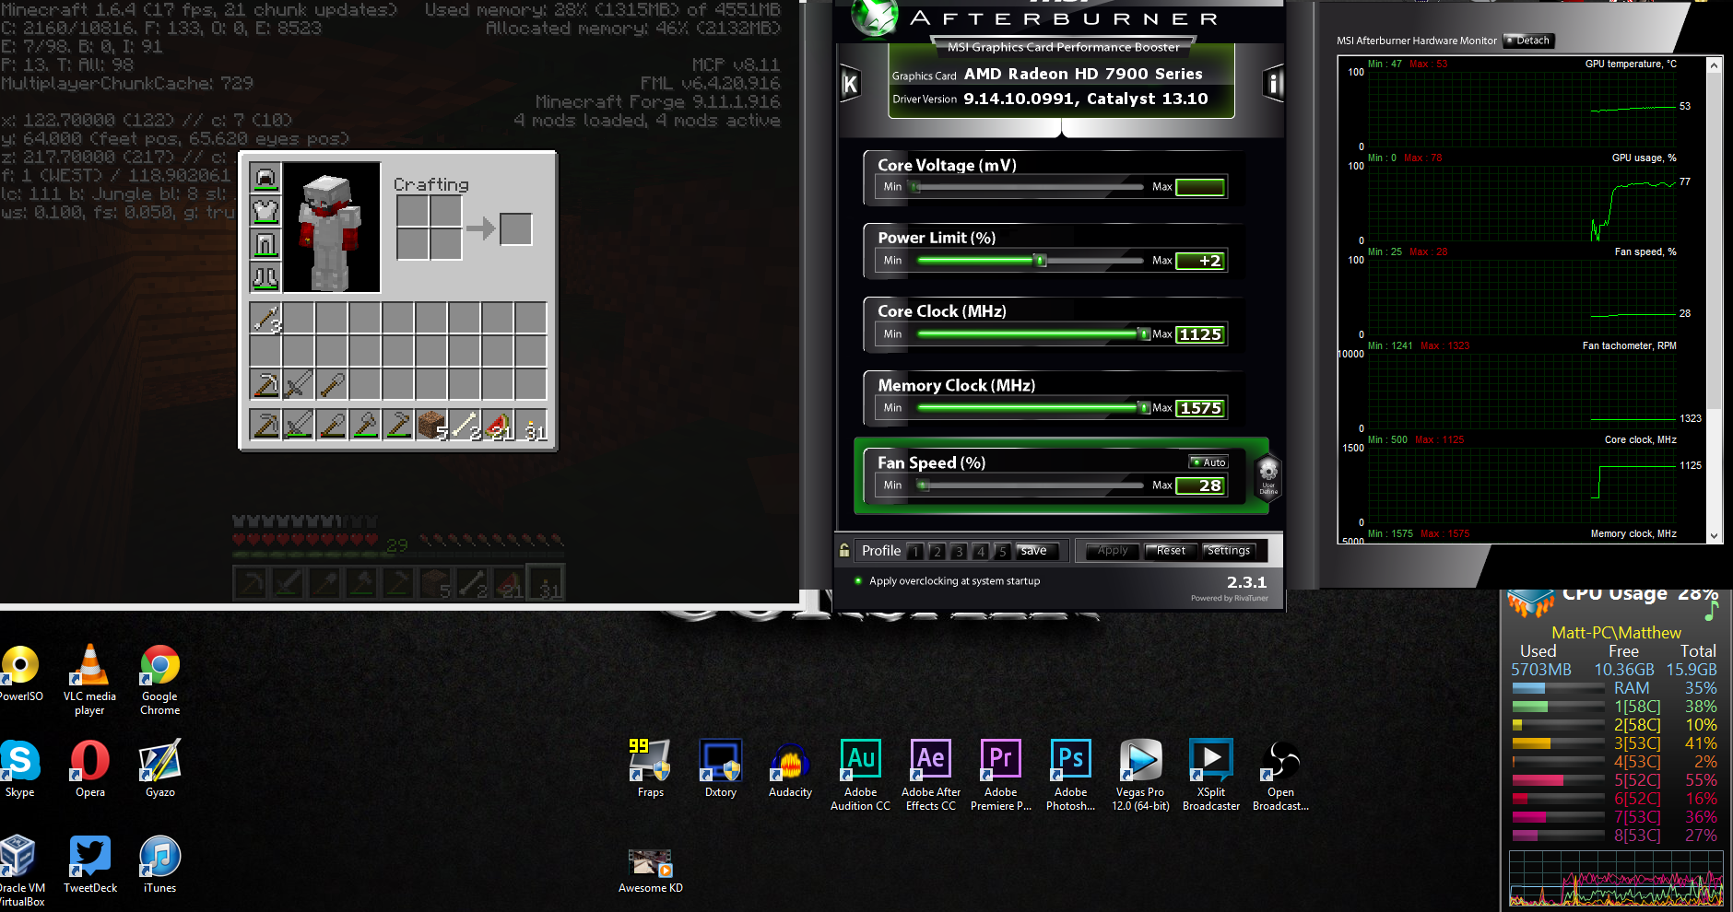This screenshot has width=1733, height=912.
Task: Click the crafting output slot in Minecraft
Action: [515, 228]
